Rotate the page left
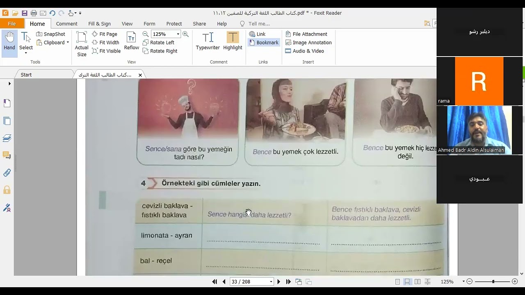The image size is (525, 295). point(158,43)
